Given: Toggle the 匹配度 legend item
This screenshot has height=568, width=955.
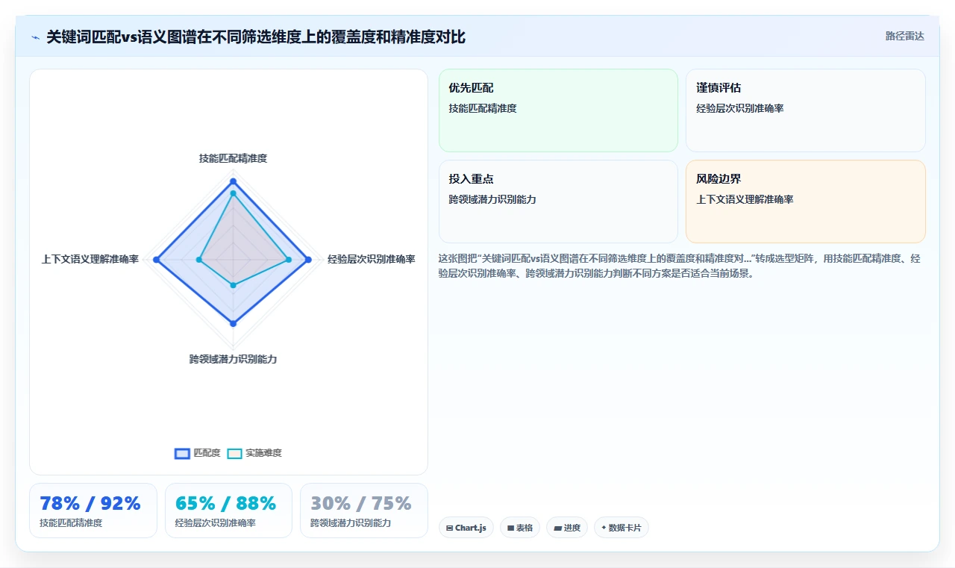Looking at the screenshot, I should coord(198,453).
